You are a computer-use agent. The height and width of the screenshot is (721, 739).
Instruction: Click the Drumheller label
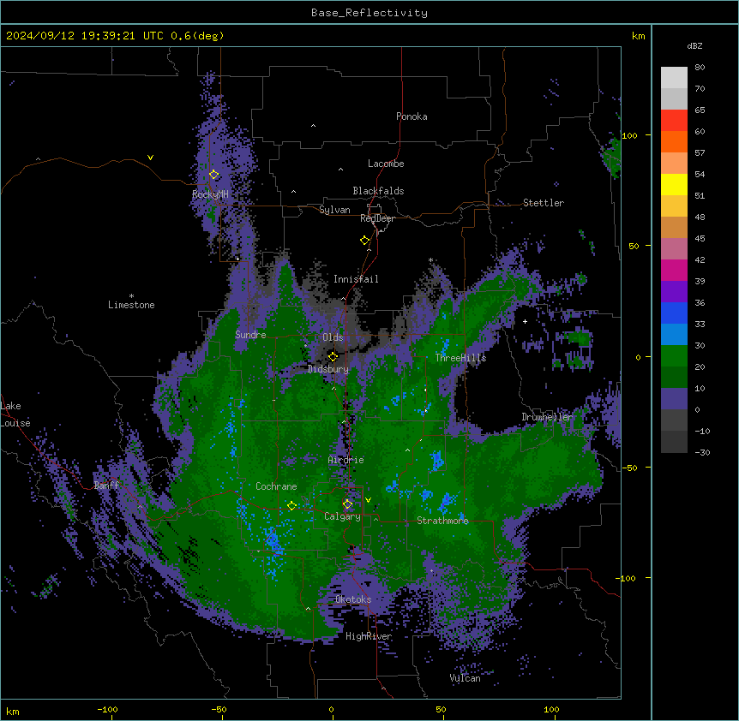click(547, 417)
